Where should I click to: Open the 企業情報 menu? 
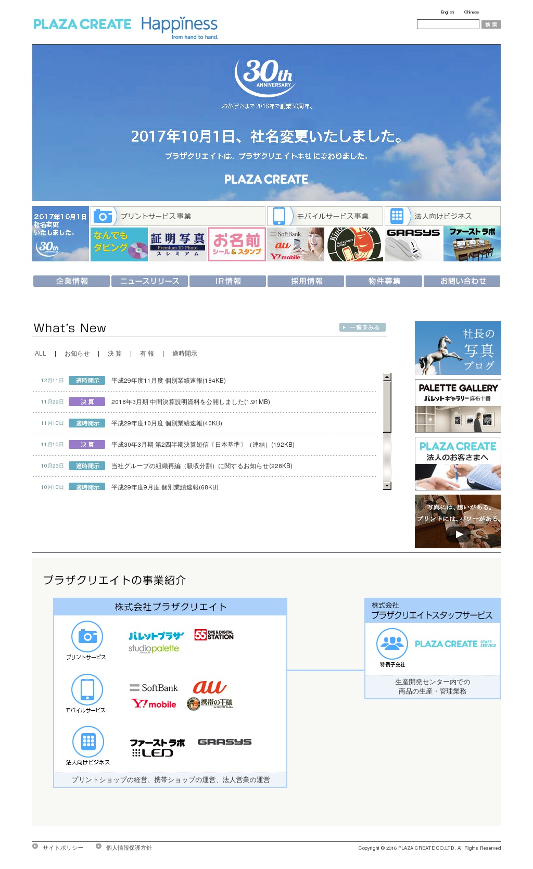click(x=72, y=281)
